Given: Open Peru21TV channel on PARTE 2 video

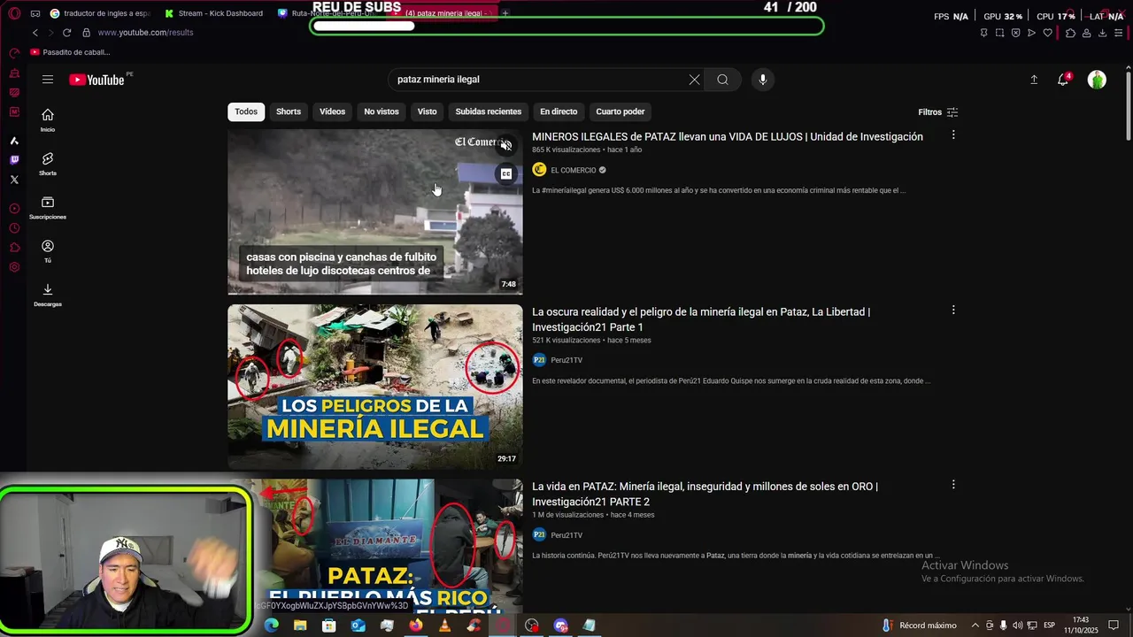Looking at the screenshot, I should (x=566, y=535).
